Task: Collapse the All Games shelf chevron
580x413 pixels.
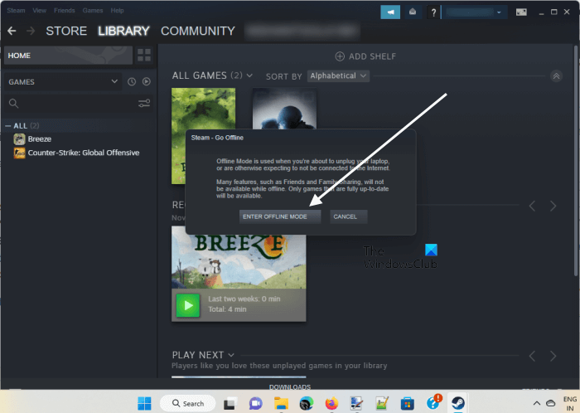Action: 556,76
